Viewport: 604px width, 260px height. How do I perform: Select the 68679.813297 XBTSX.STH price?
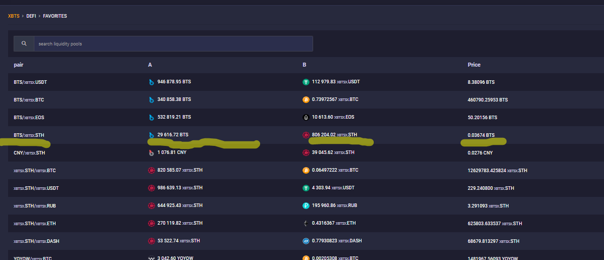coord(493,241)
